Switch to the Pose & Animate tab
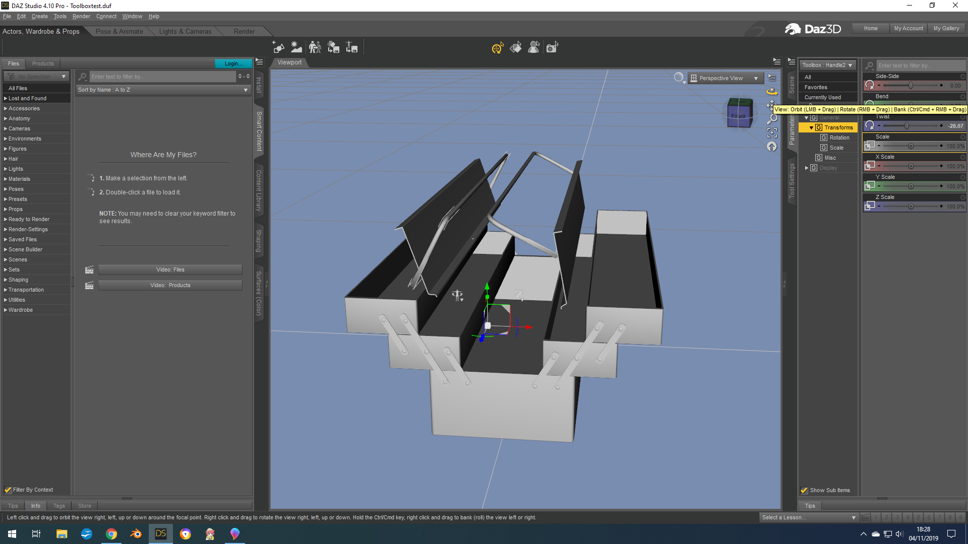Screen dimensions: 968x544 coord(119,31)
